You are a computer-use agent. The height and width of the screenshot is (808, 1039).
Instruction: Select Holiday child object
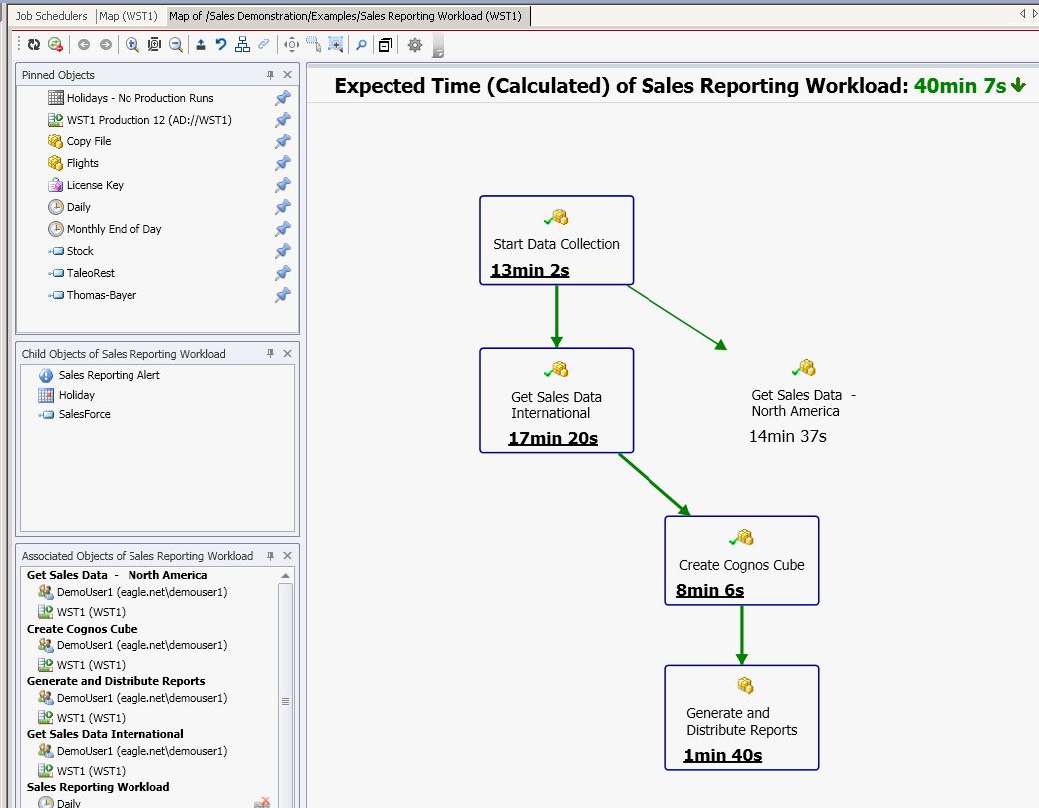[x=76, y=395]
